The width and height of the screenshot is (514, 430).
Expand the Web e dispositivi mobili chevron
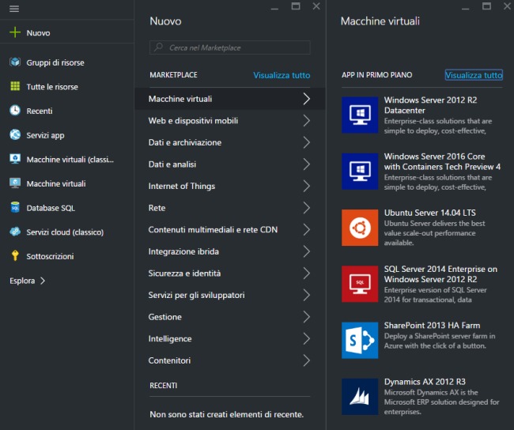coord(306,121)
